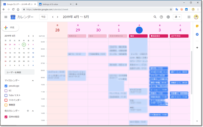This screenshot has height=127, width=203.
Task: Open the Google apps grid
Action: pos(189,17)
